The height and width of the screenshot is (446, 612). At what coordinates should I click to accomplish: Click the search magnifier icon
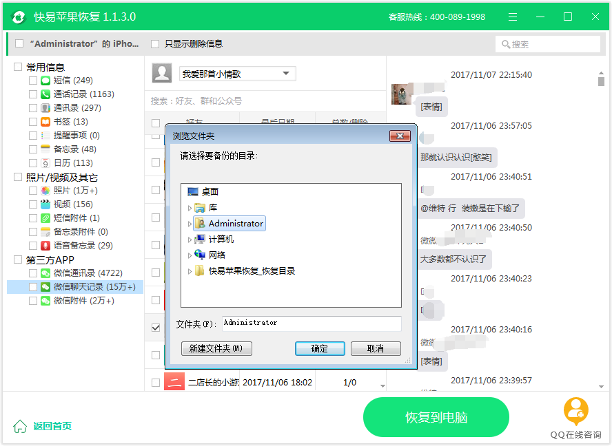coord(505,45)
